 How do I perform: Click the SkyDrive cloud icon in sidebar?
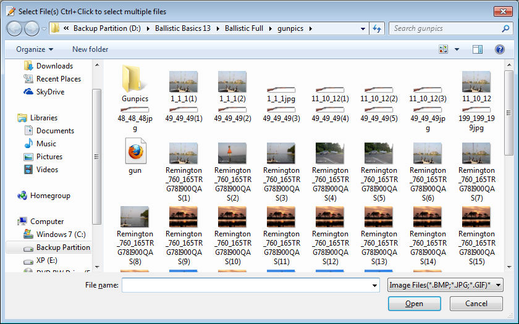[x=28, y=92]
